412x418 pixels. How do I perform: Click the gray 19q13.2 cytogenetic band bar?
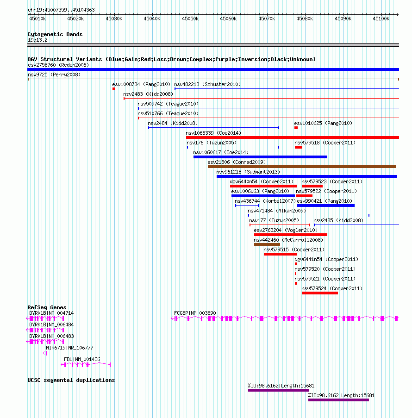213,45
